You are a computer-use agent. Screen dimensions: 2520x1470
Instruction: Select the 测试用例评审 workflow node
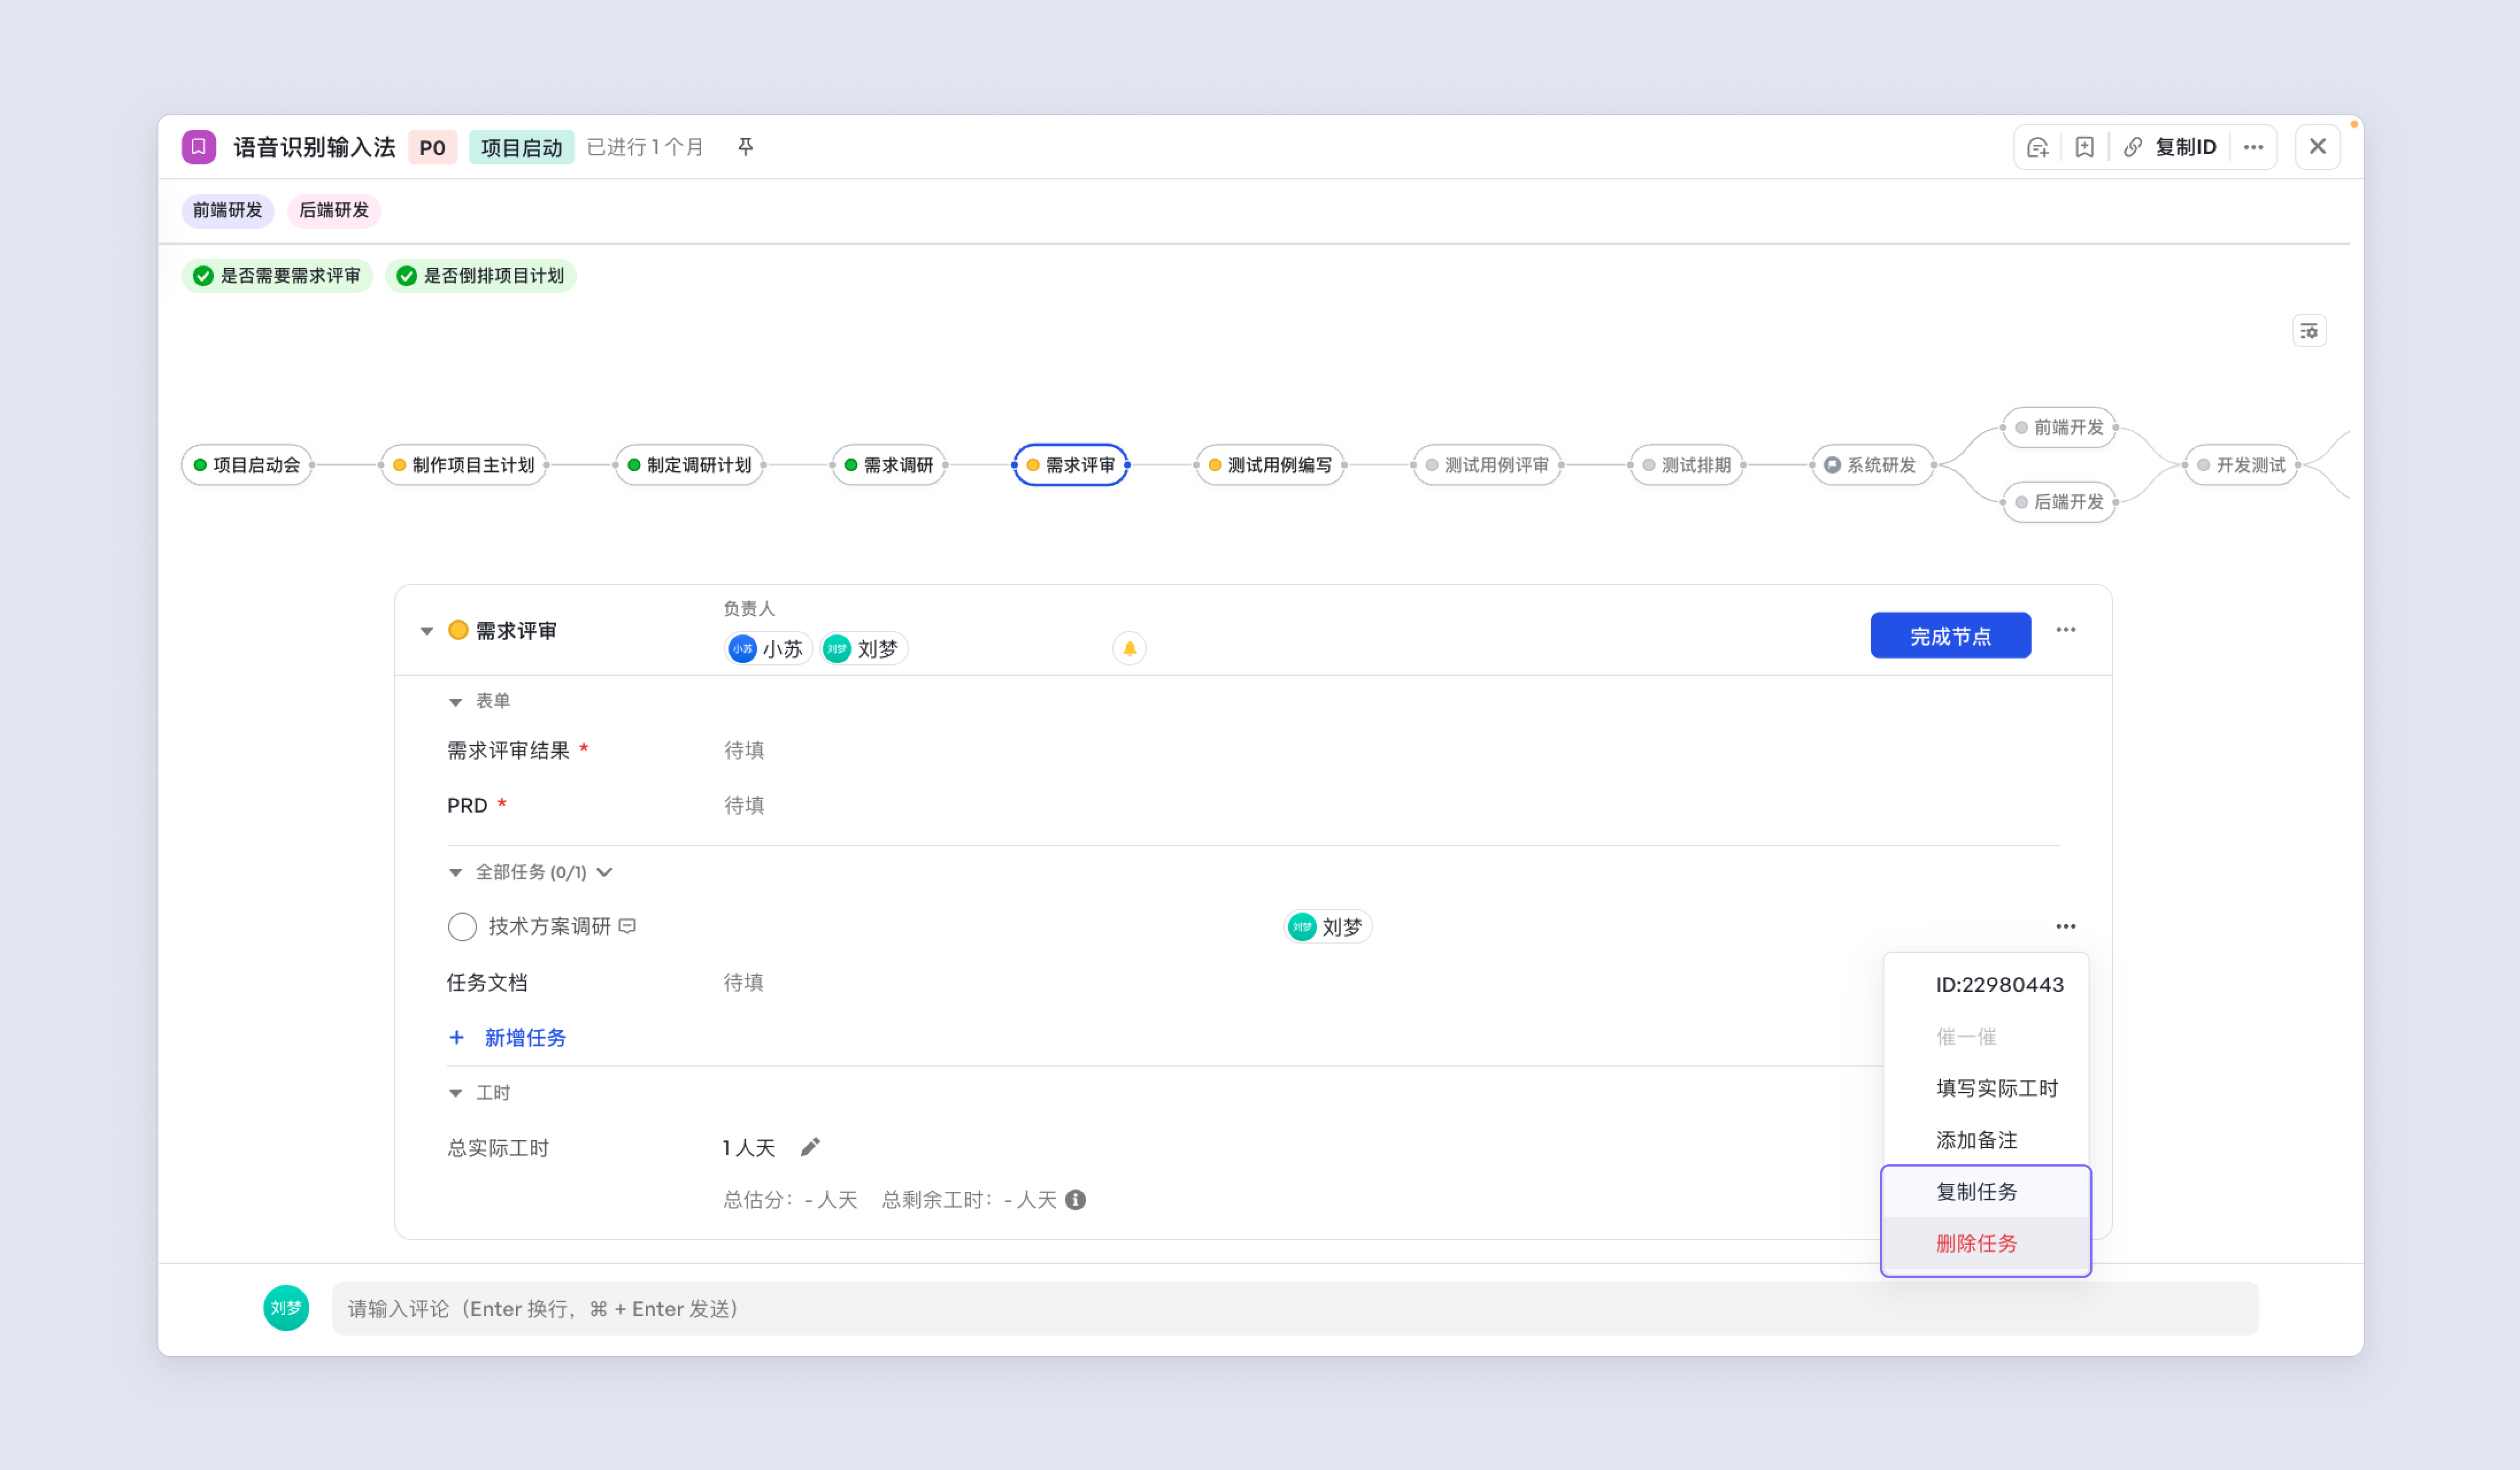1486,465
